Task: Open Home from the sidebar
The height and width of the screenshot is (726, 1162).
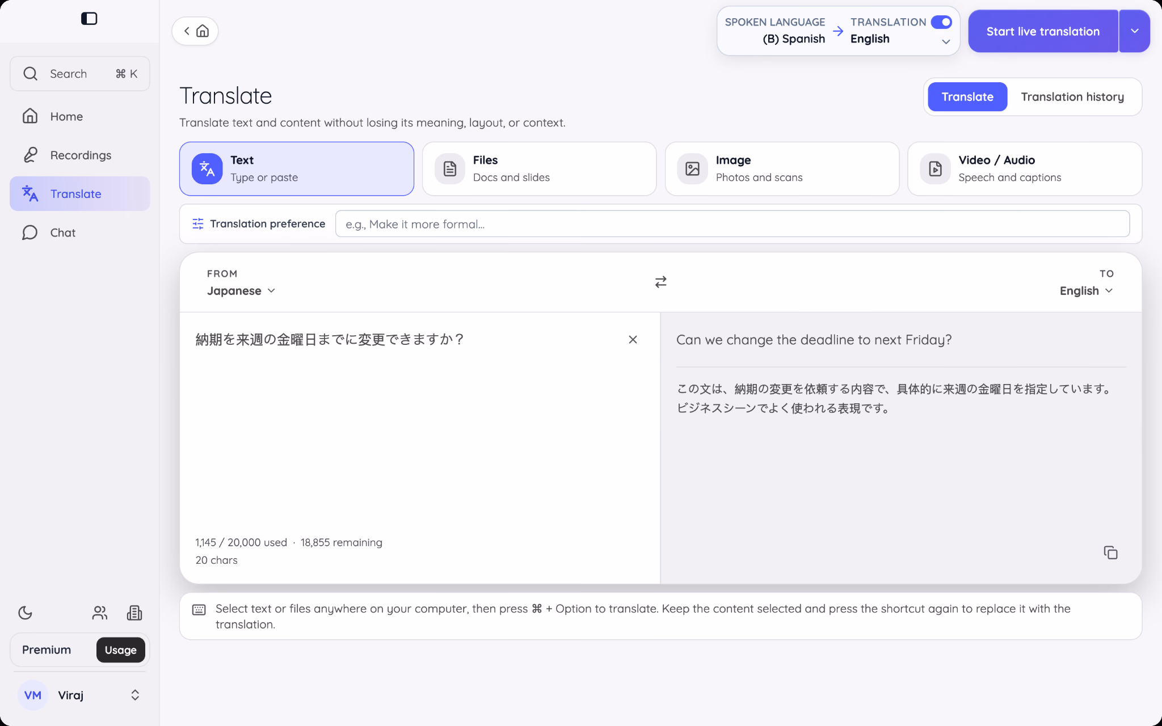Action: point(79,116)
